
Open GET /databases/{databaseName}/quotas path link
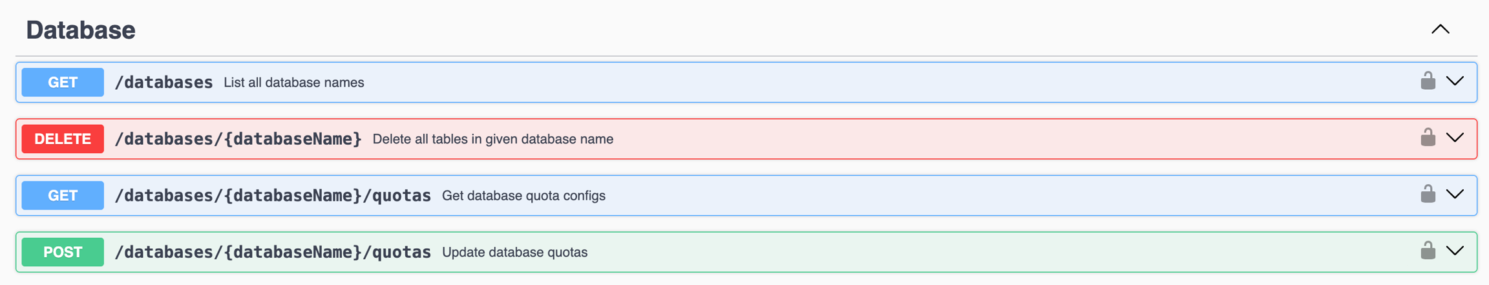(x=273, y=196)
